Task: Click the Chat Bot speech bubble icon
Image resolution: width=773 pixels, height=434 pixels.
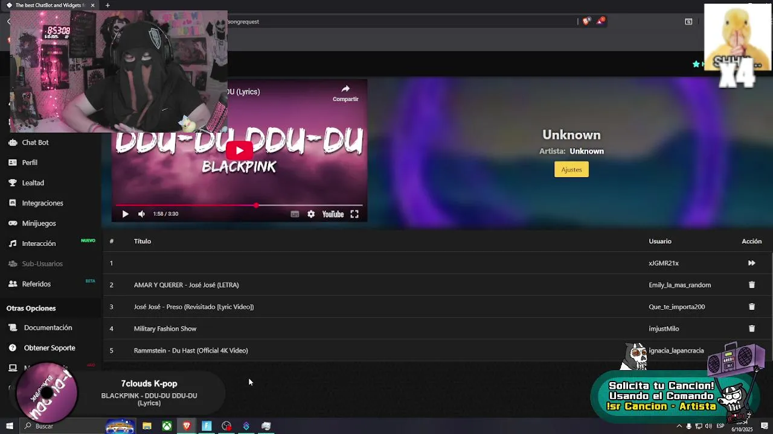Action: pos(12,142)
